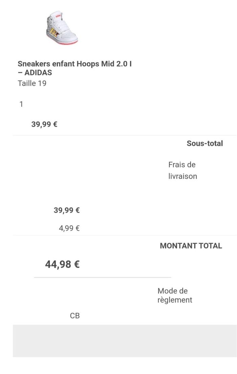Click the separator line above Sous-total
Viewport: 237px width, 374px height.
coord(125,135)
